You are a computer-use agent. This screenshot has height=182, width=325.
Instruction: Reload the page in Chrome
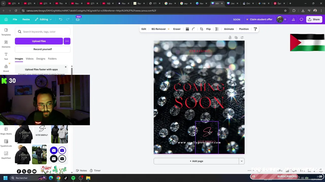16,11
